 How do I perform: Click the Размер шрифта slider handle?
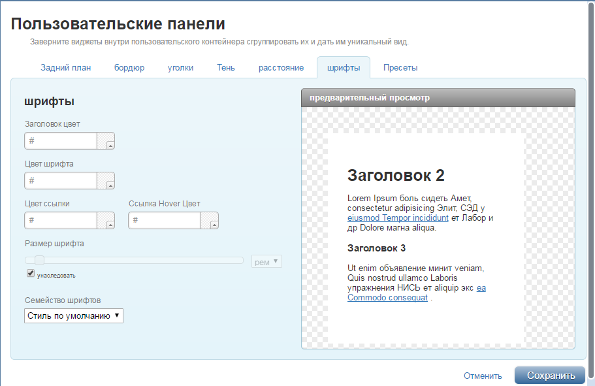39,261
